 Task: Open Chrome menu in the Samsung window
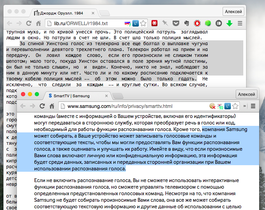(253, 106)
